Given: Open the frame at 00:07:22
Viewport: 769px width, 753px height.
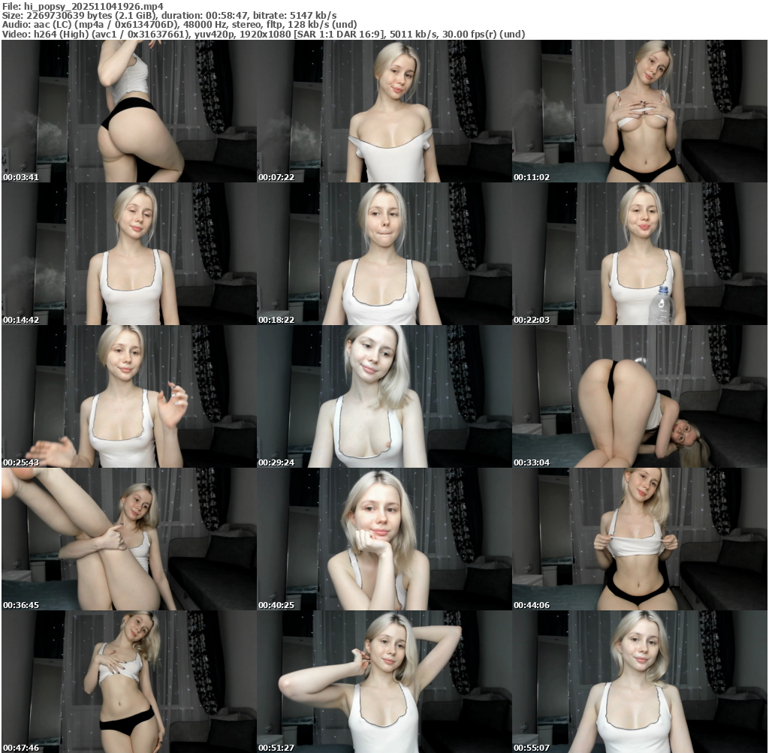Looking at the screenshot, I should pos(384,111).
